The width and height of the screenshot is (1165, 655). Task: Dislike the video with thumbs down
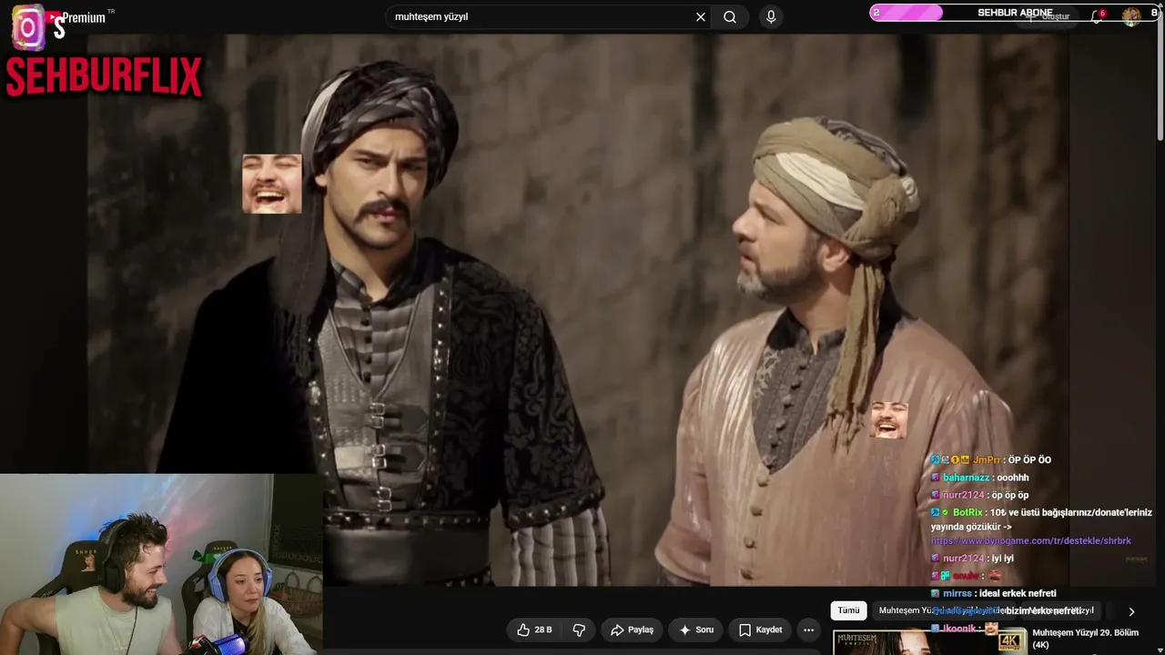point(579,630)
